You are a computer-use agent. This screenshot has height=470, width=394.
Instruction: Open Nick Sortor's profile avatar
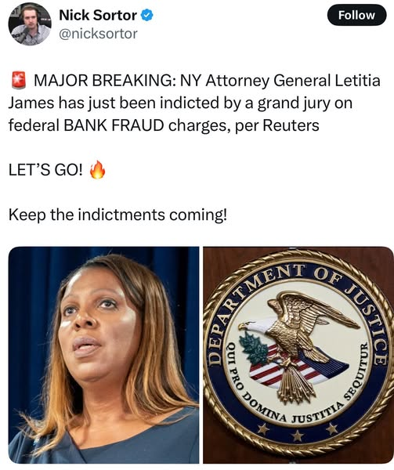pyautogui.click(x=30, y=24)
